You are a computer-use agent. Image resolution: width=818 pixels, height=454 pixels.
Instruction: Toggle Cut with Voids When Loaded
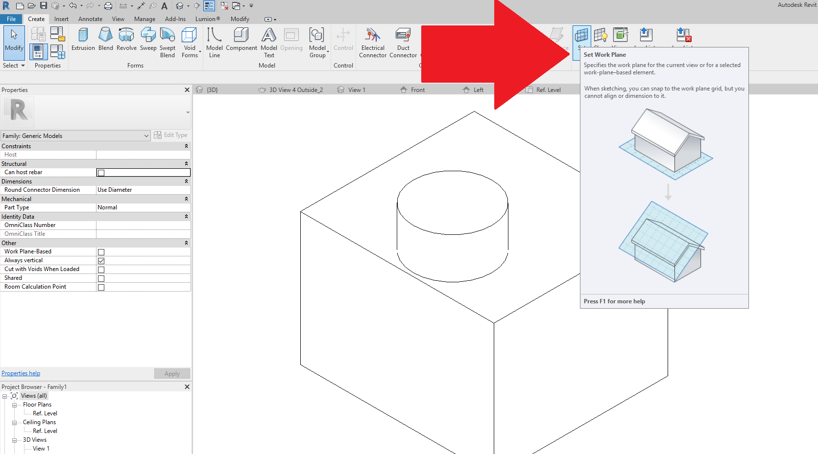tap(101, 270)
